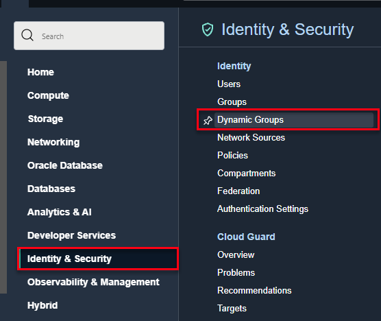
Task: Open the Home menu item
Action: click(40, 72)
